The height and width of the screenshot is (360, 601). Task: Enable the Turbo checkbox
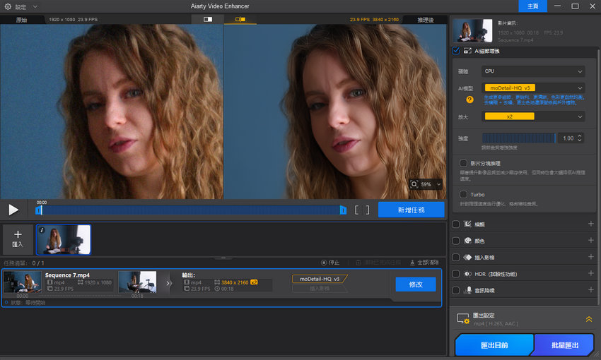pos(463,194)
